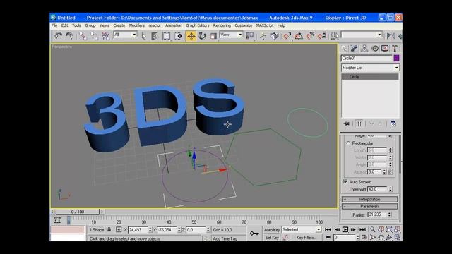Click the Redo arrow icon
Viewport: 452px width, 254px height.
point(69,36)
